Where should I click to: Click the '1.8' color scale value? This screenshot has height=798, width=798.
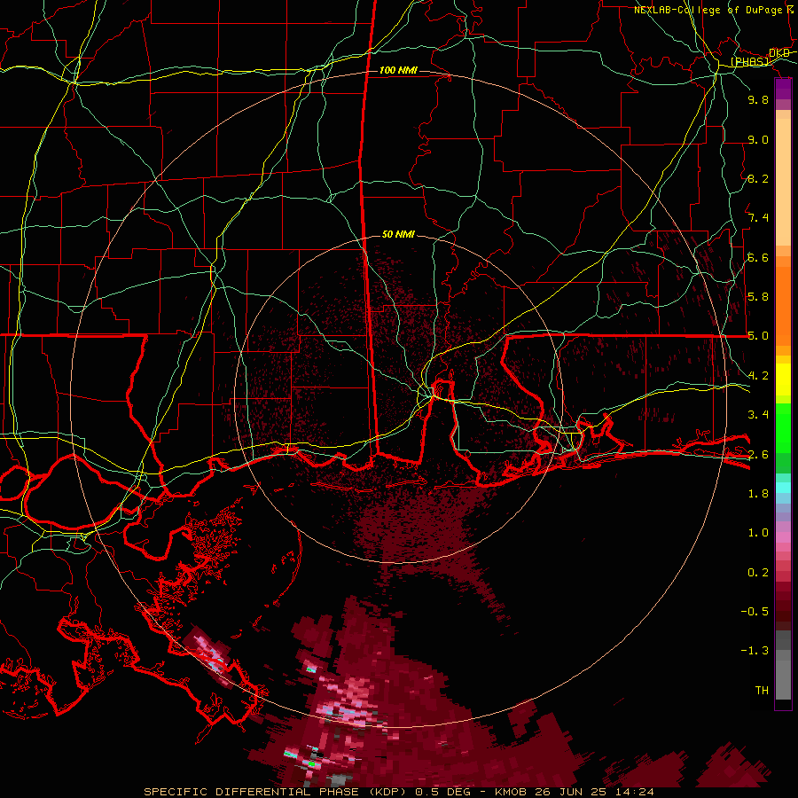coord(758,494)
